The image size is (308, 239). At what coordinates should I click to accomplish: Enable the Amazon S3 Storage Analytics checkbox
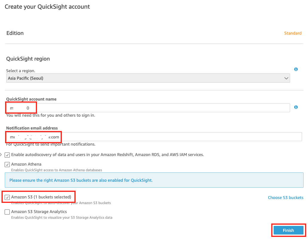point(7,212)
